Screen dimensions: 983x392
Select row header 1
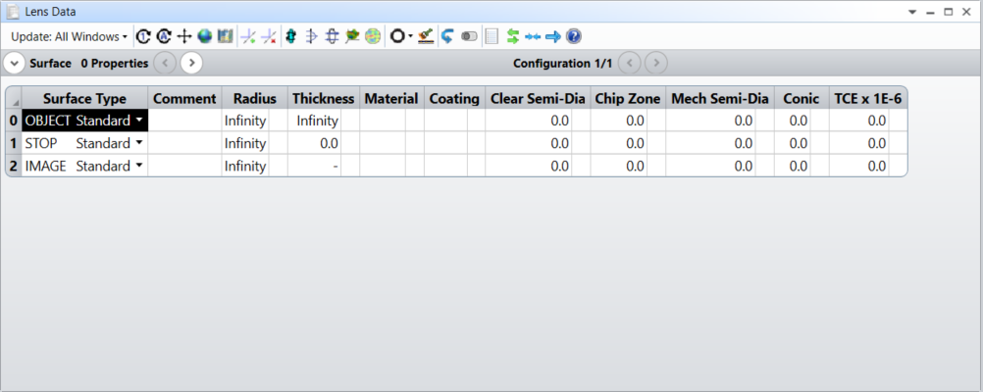14,143
